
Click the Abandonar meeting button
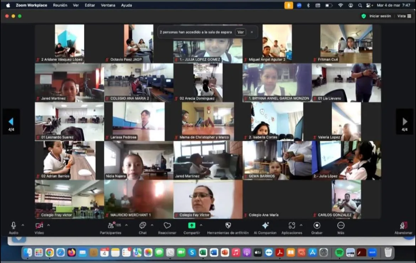[403, 226]
